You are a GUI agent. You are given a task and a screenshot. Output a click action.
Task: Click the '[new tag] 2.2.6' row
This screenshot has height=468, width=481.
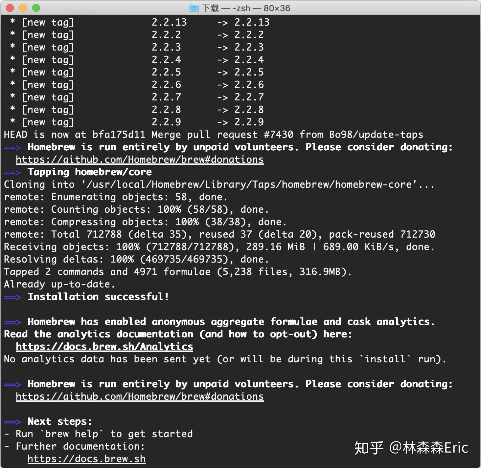coord(137,85)
